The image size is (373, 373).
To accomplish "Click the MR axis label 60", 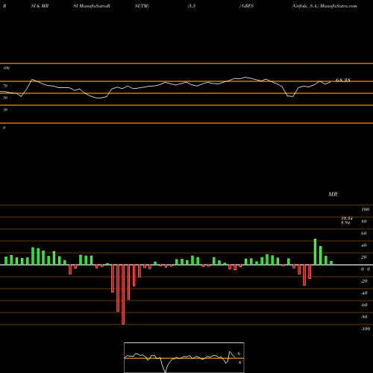I will tap(363, 233).
